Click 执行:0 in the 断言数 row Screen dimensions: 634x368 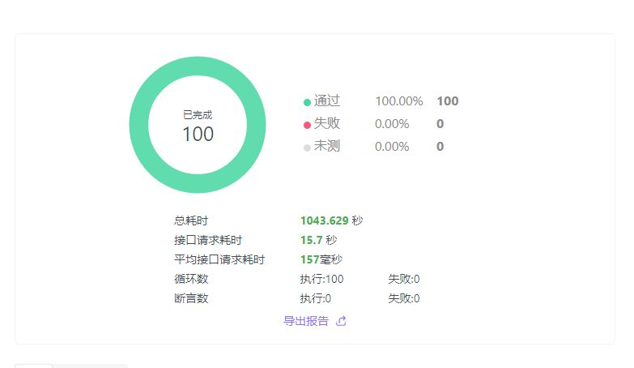click(316, 298)
